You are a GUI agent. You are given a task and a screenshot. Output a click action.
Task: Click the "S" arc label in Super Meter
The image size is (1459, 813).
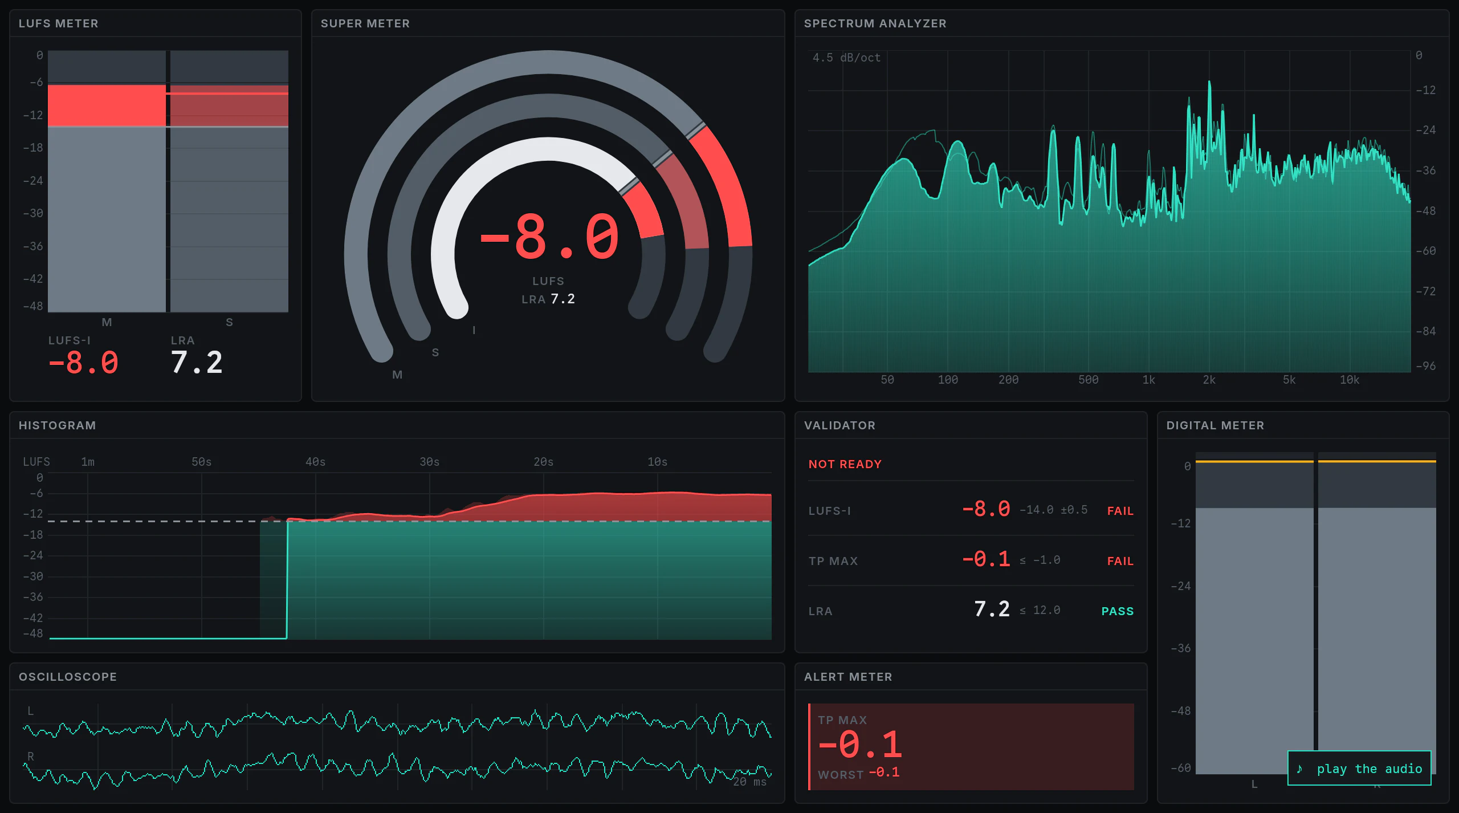[435, 352]
